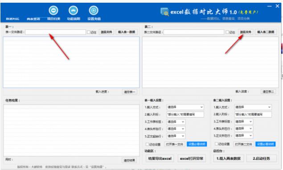Screen dimensions: 283x170
Task: Click 浏览文件 button for 表一
Action: coord(107,32)
